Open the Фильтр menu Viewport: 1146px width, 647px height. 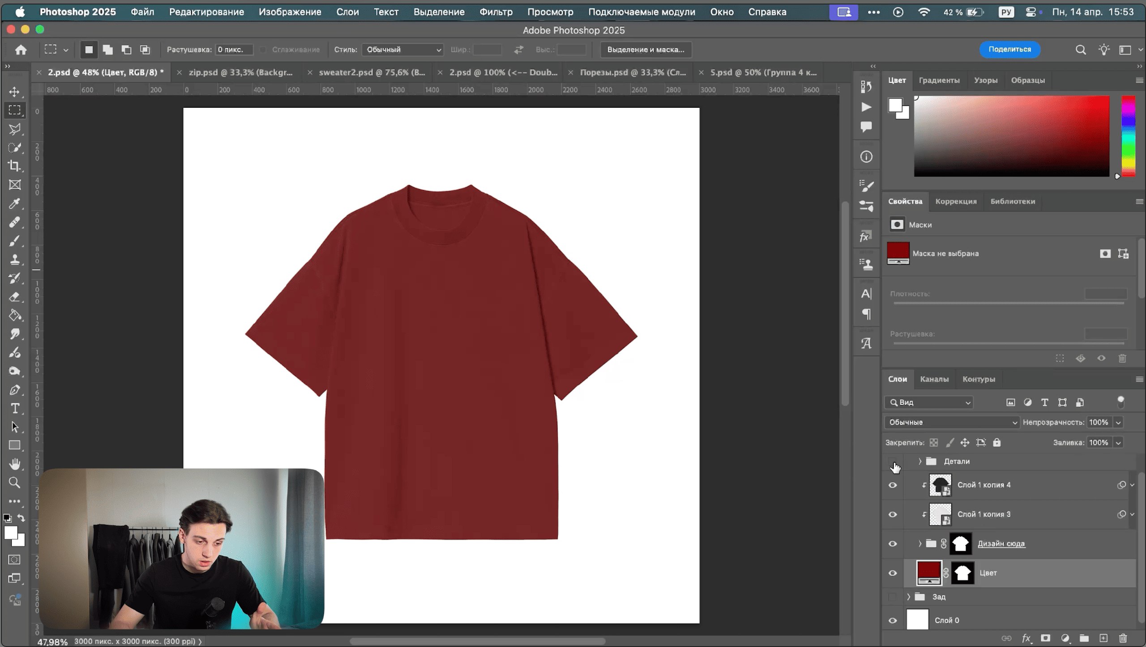click(x=496, y=12)
